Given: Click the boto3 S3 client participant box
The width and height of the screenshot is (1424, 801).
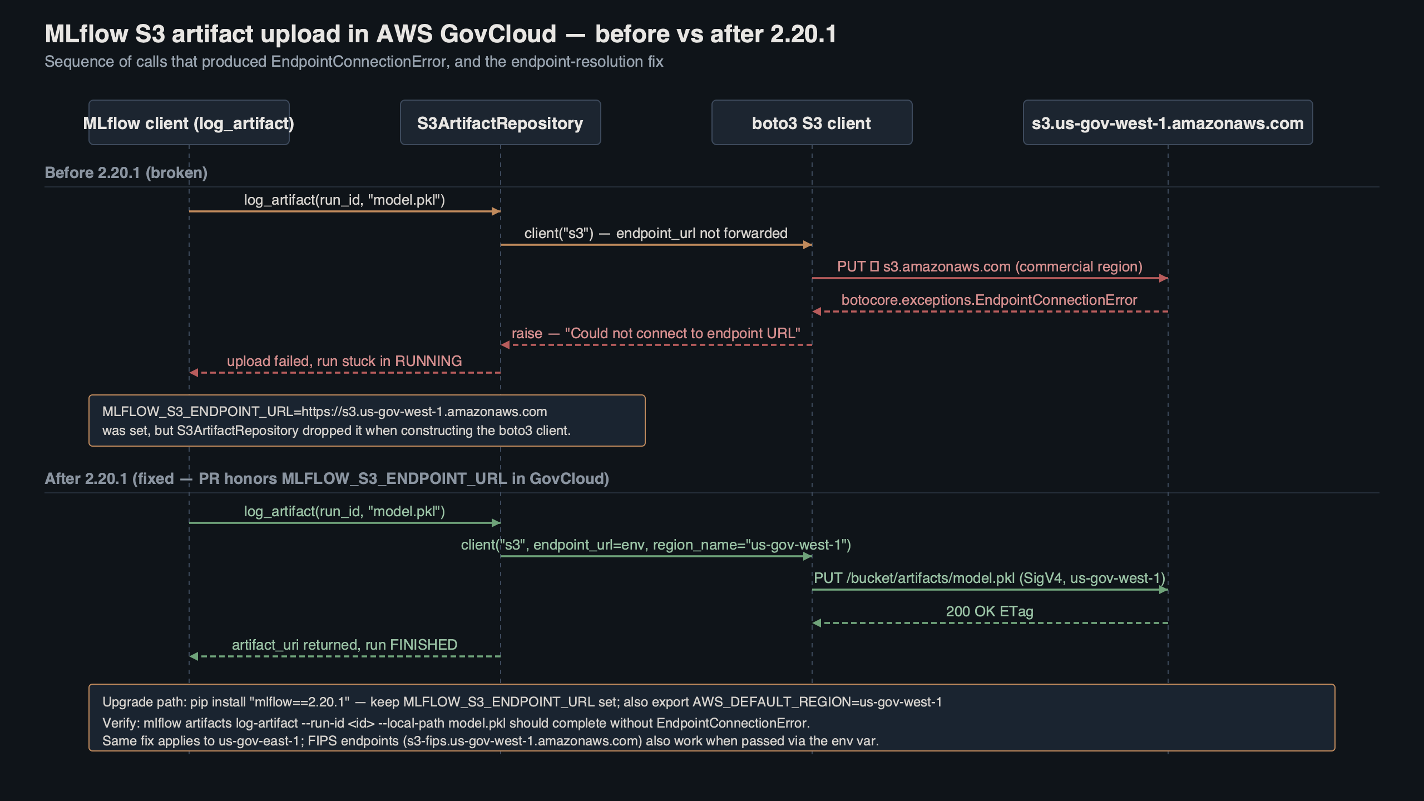Looking at the screenshot, I should tap(811, 123).
